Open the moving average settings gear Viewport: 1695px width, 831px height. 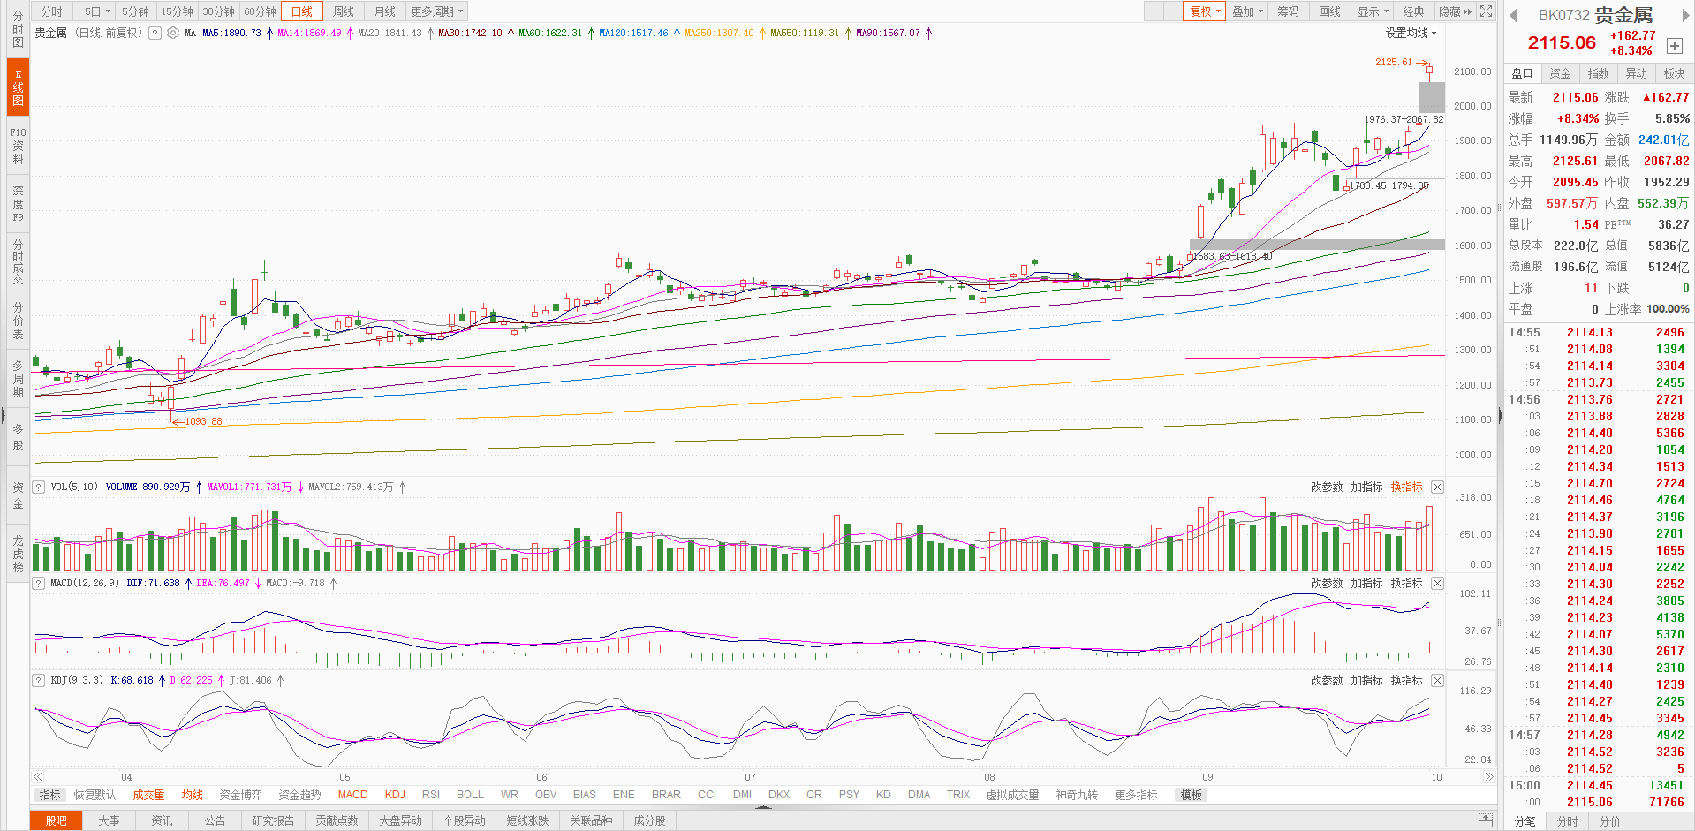coord(173,34)
